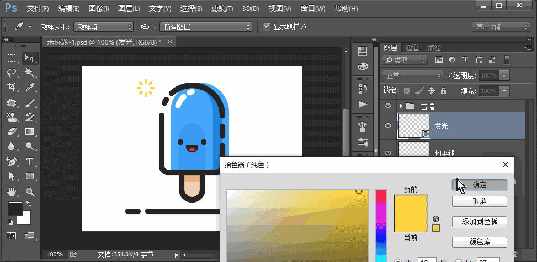Toggle Quick Mask mode
This screenshot has height=262, width=537.
tap(12, 236)
